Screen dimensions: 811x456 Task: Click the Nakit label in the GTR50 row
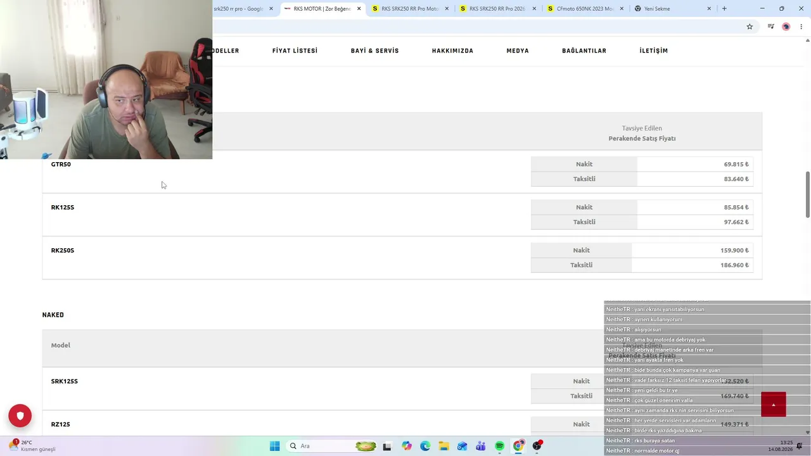pyautogui.click(x=584, y=164)
